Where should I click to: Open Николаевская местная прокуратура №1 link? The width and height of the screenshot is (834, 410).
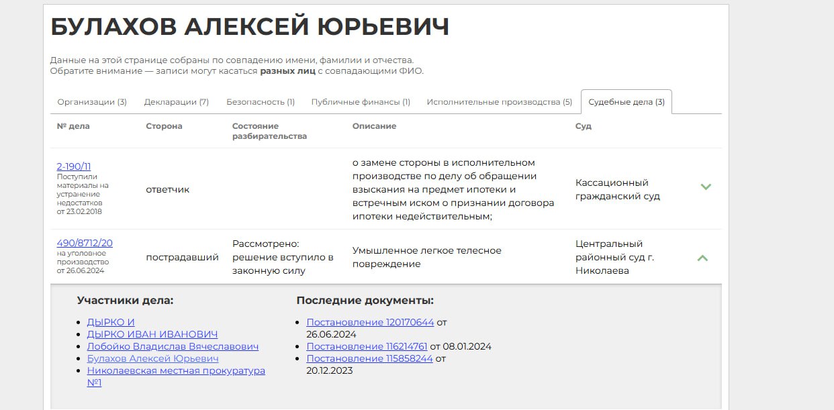(176, 376)
